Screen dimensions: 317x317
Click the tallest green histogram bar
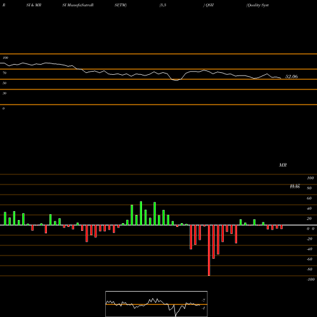[141, 213]
